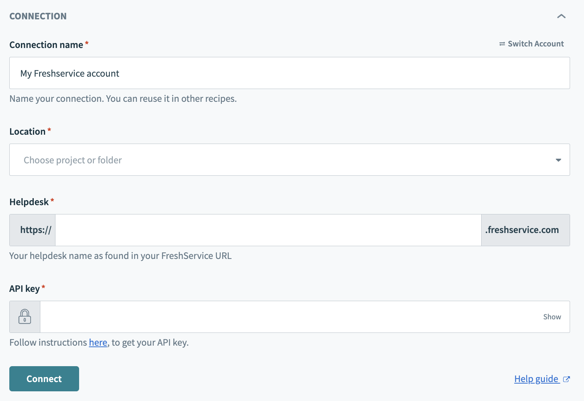
Task: Click the CONNECTION section header
Action: click(x=38, y=16)
